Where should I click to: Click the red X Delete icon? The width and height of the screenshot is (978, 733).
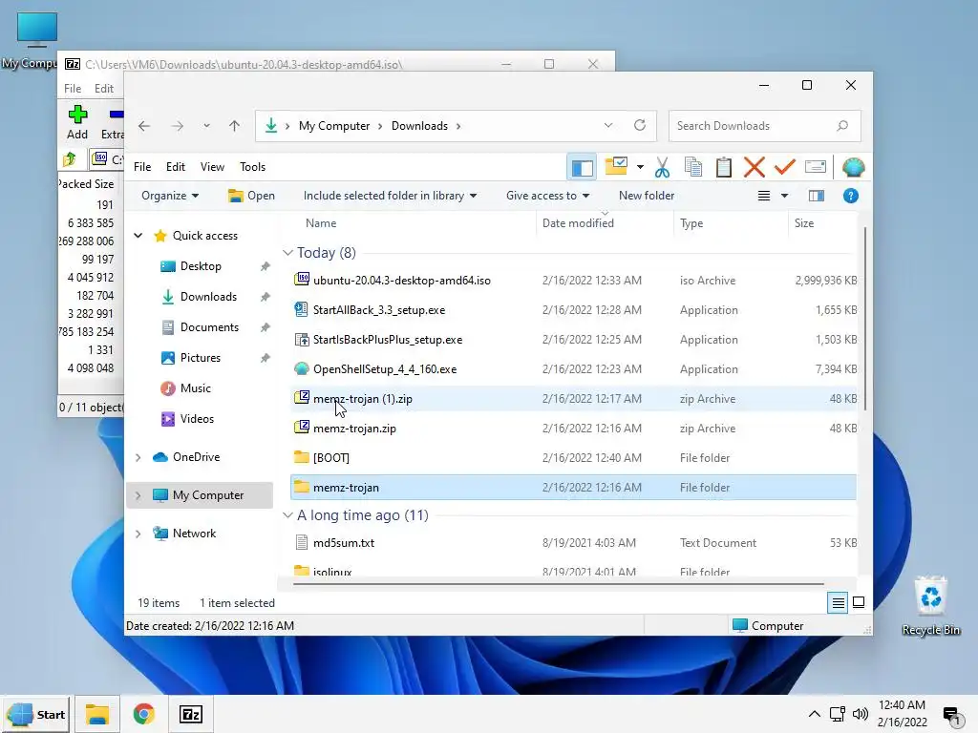(x=755, y=167)
